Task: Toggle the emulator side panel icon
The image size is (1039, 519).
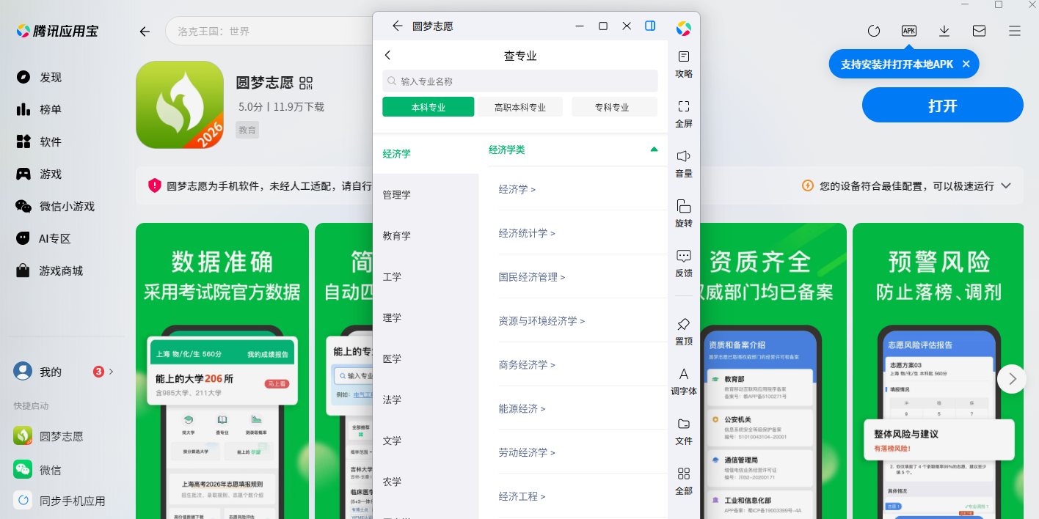Action: click(x=650, y=26)
